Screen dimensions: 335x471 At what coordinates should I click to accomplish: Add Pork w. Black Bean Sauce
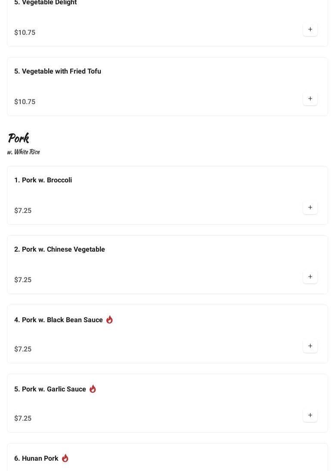[310, 346]
